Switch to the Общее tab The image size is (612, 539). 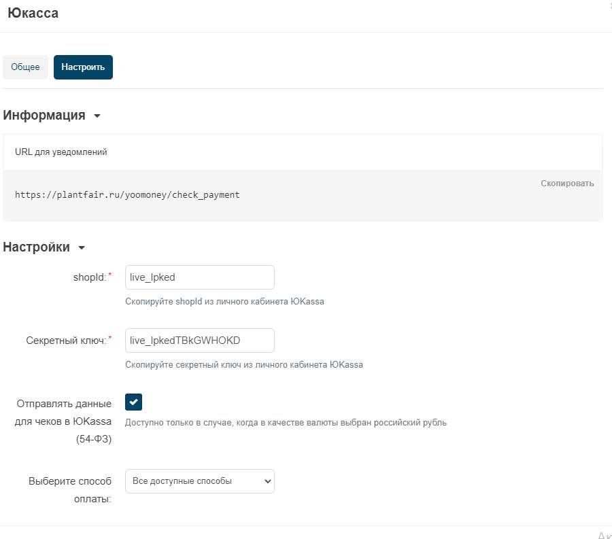[x=25, y=67]
